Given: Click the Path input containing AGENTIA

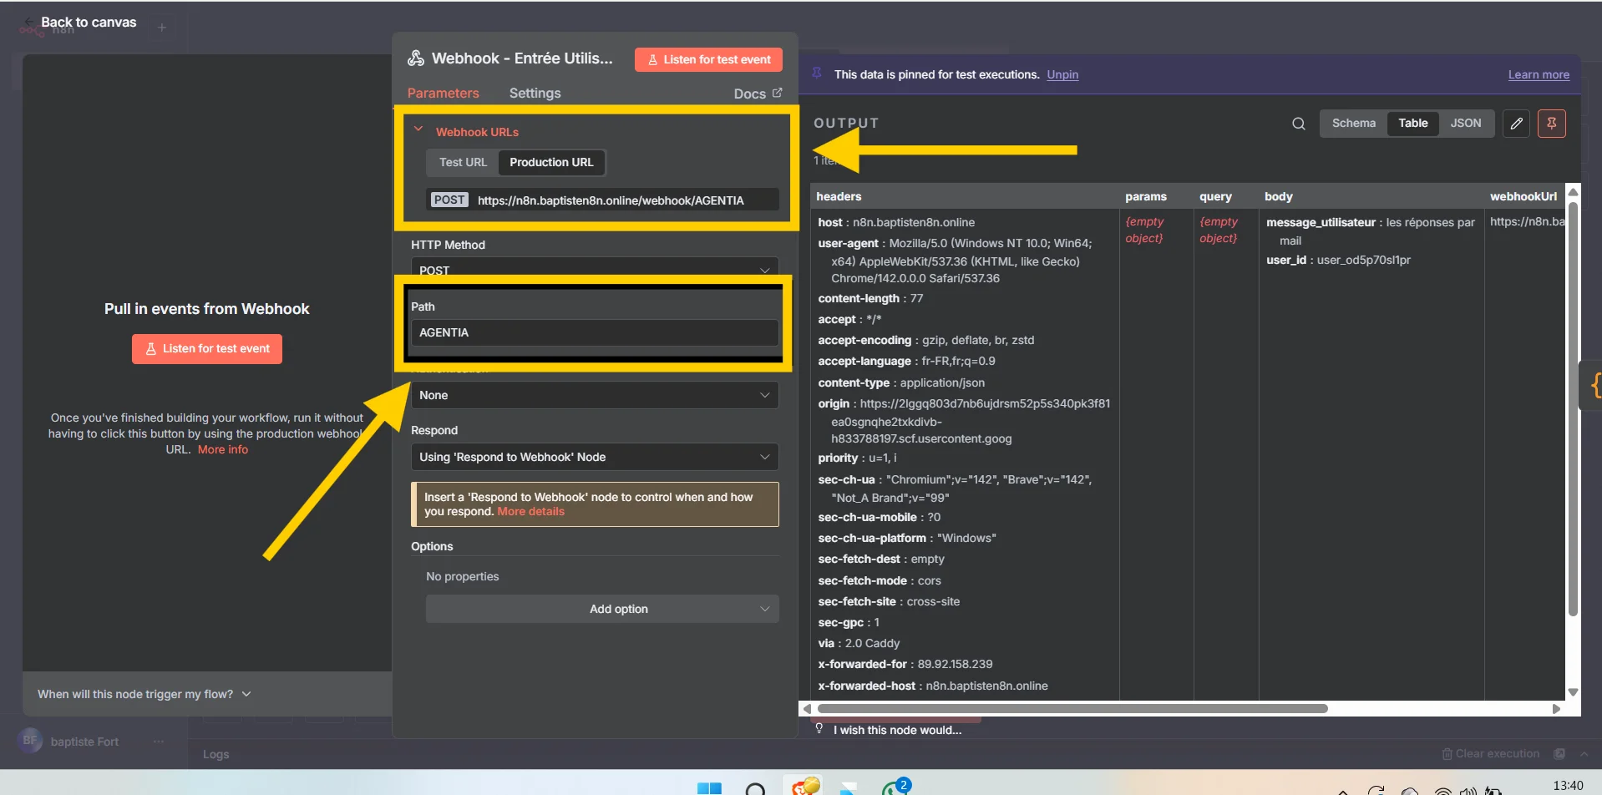Looking at the screenshot, I should 594,332.
